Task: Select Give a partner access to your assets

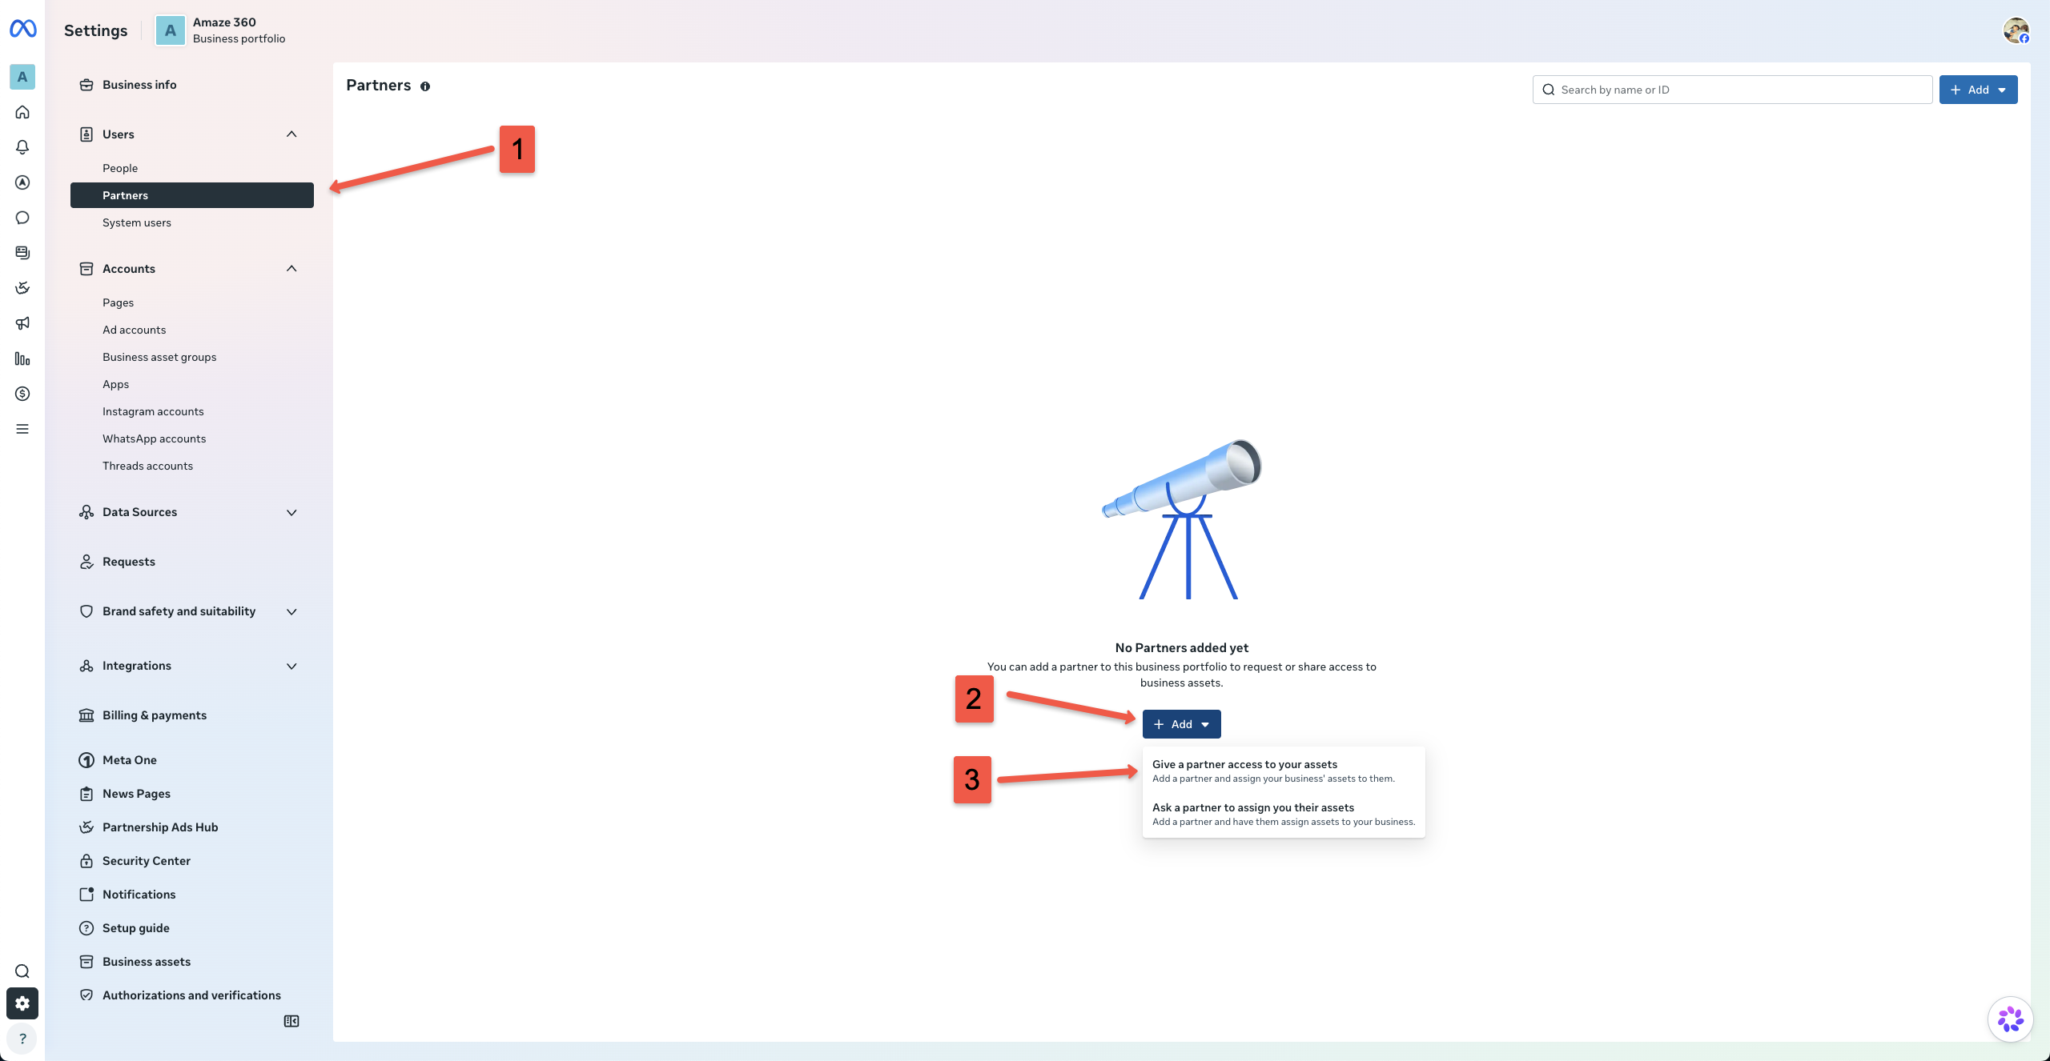Action: 1284,771
